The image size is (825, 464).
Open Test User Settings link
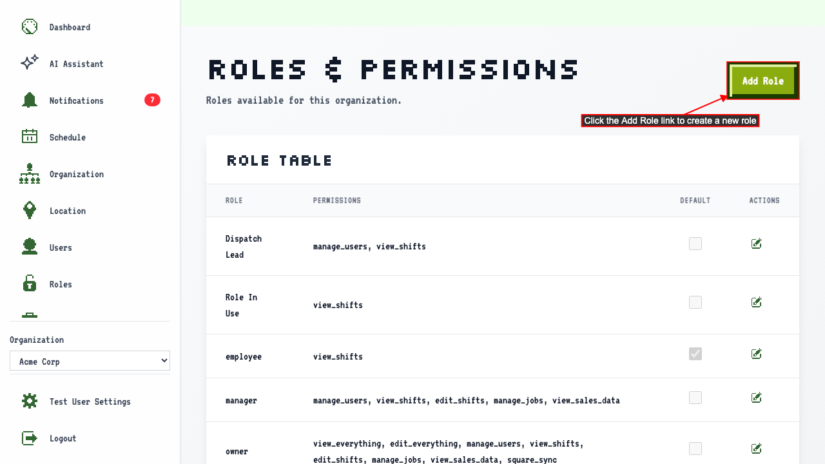(90, 401)
